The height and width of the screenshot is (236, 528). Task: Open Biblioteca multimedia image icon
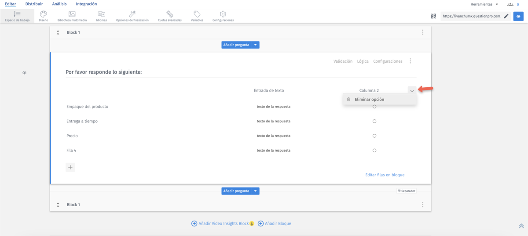(x=72, y=14)
